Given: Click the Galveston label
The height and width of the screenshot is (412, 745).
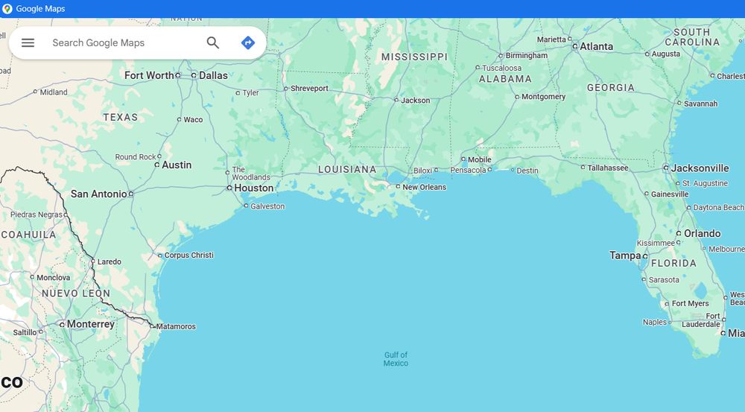Looking at the screenshot, I should [x=267, y=206].
